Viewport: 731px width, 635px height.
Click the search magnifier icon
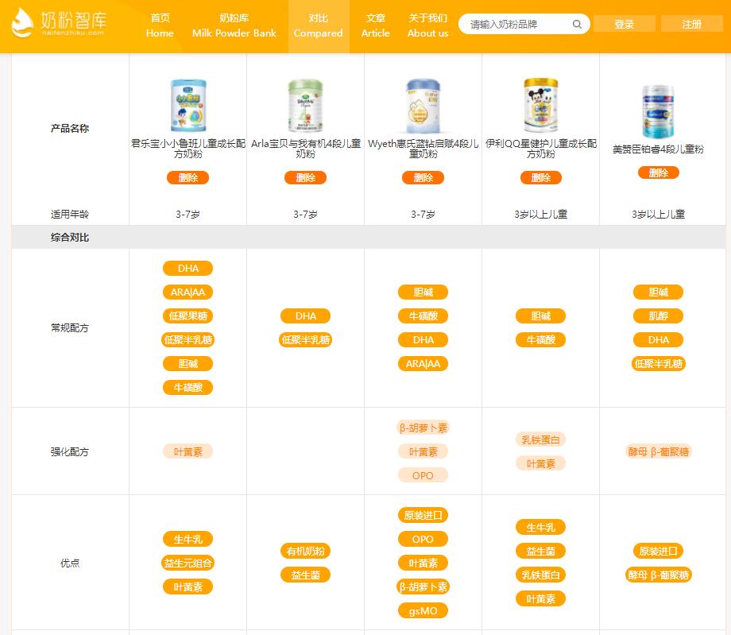pos(577,24)
